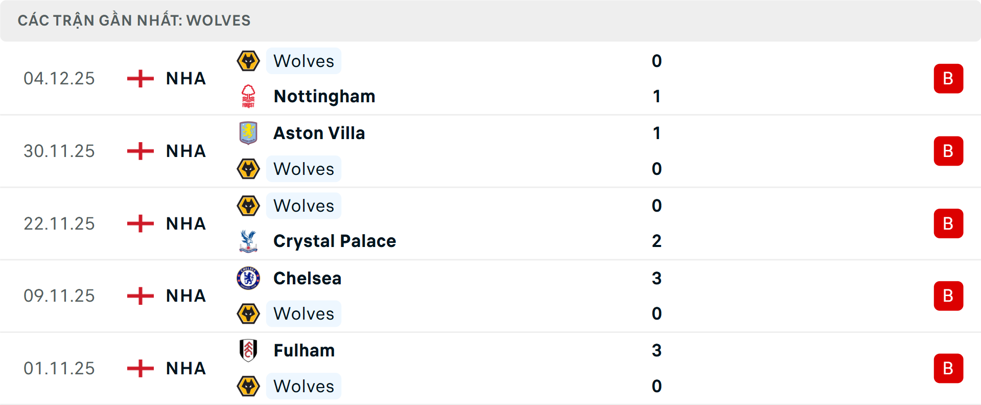The image size is (981, 405).
Task: Select the date 09.11.25
Action: (x=59, y=296)
